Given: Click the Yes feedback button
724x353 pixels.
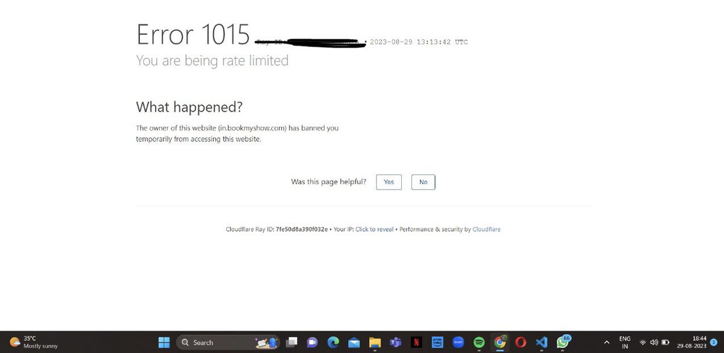Looking at the screenshot, I should [x=389, y=182].
